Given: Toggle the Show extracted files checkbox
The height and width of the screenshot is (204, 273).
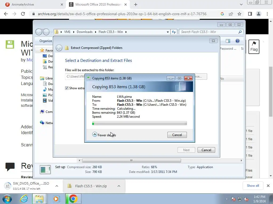Looking at the screenshot, I should [x=67, y=88].
